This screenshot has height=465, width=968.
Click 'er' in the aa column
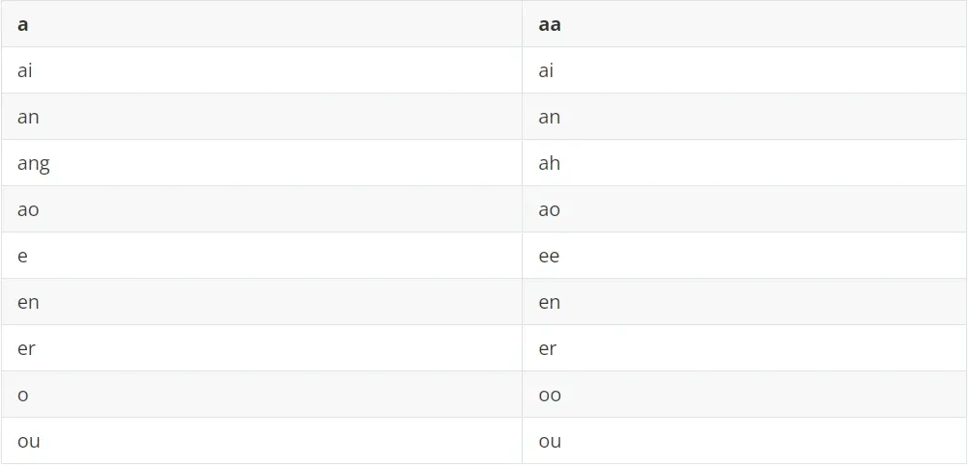[x=745, y=348]
